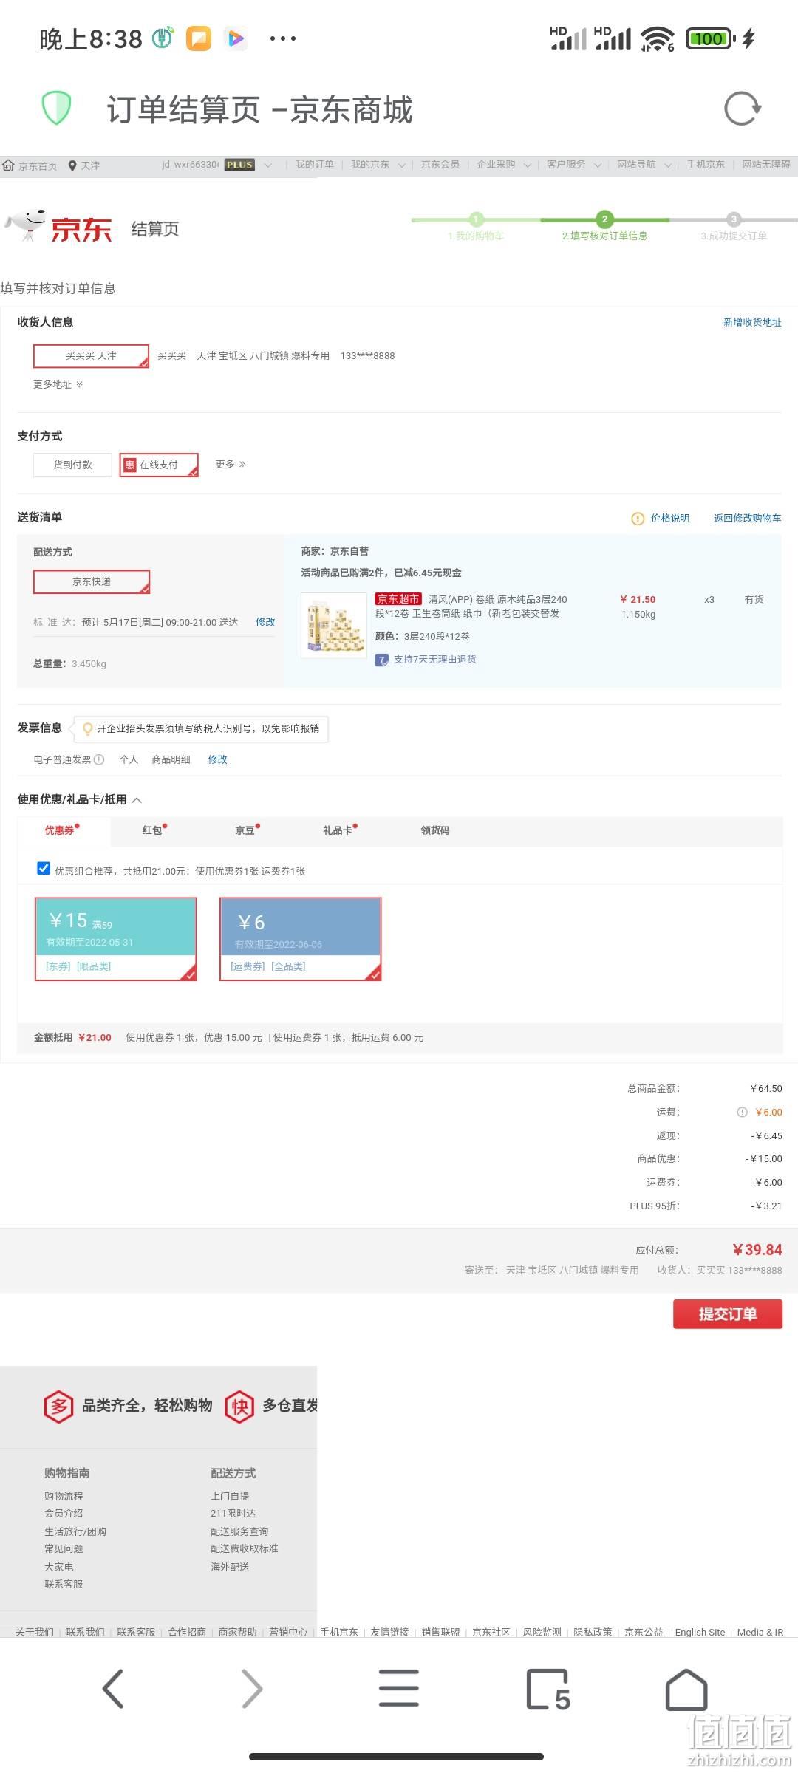Go forward with browser forward arrow
This screenshot has width=798, height=1773.
252,1689
